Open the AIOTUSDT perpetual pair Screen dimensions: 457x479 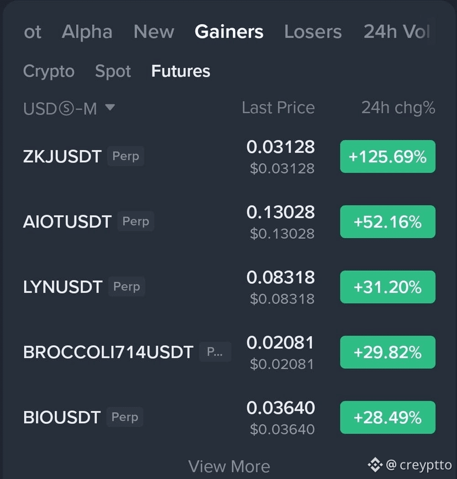[x=230, y=222]
